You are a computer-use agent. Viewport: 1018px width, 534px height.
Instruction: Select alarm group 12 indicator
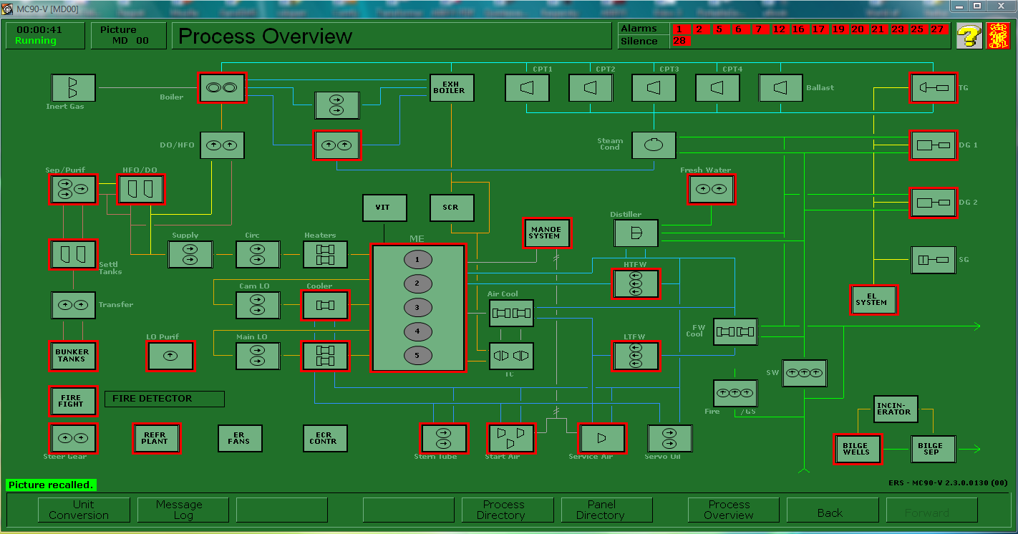coord(779,29)
